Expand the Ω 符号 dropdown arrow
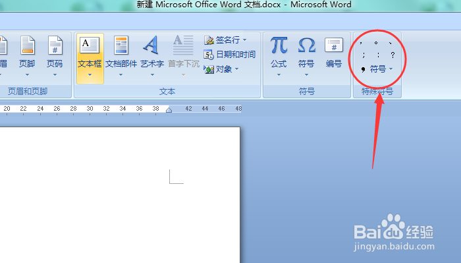Screen dimensions: 461x263 tap(306, 75)
